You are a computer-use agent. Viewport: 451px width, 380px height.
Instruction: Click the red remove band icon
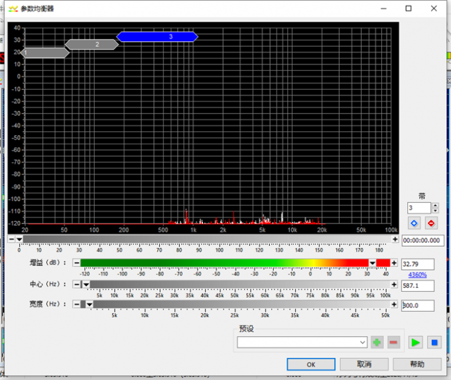coord(432,223)
